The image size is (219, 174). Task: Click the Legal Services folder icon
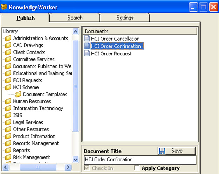(x=8, y=122)
